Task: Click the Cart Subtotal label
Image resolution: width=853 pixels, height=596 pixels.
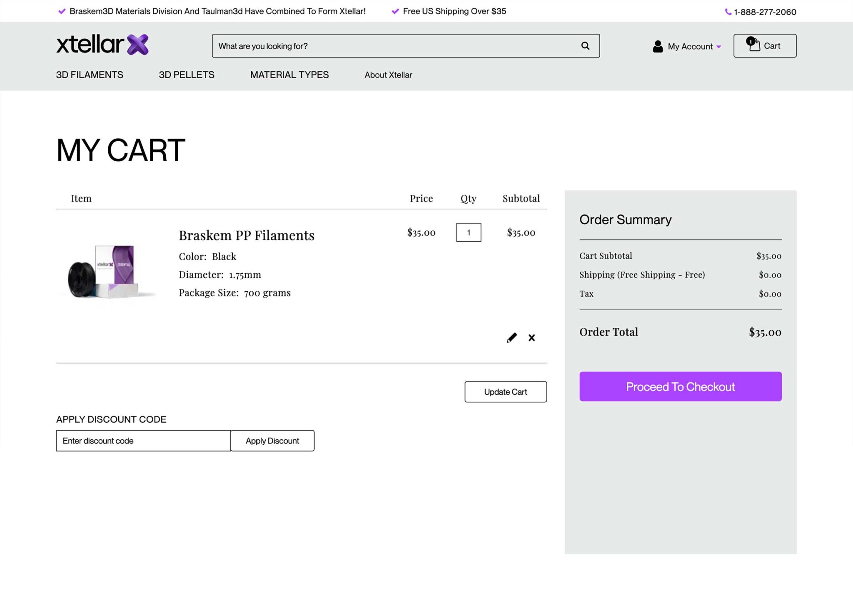Action: point(606,256)
